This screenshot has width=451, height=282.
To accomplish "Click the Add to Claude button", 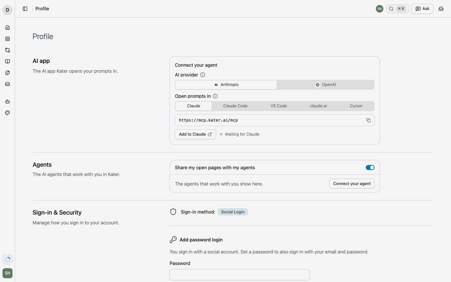I will tap(195, 134).
